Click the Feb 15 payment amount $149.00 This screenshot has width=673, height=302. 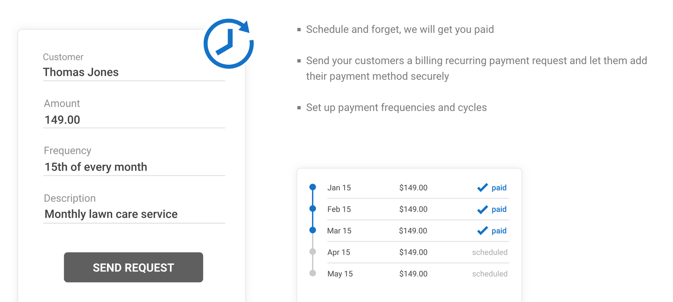point(413,209)
